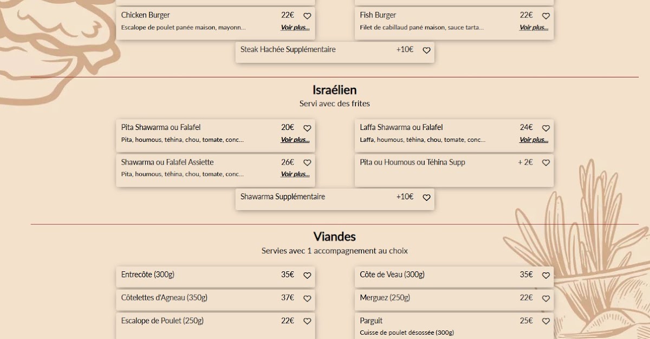Image resolution: width=650 pixels, height=339 pixels.
Task: Click heart icon next to Fish Burger
Action: point(546,16)
